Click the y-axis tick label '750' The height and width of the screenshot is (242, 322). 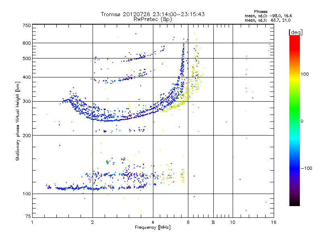point(27,25)
